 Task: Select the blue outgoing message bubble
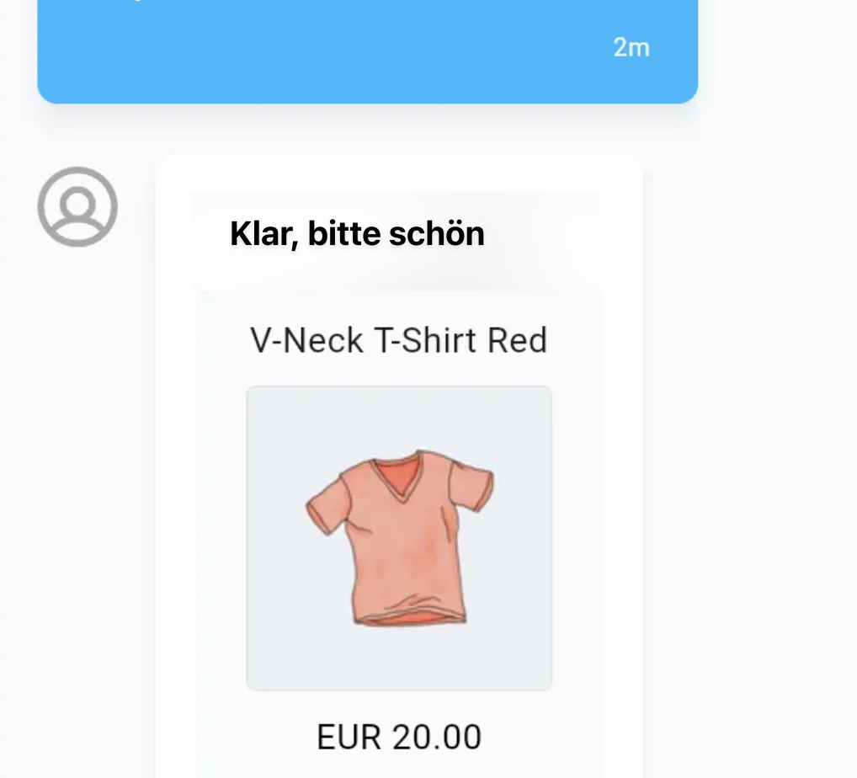click(x=366, y=51)
